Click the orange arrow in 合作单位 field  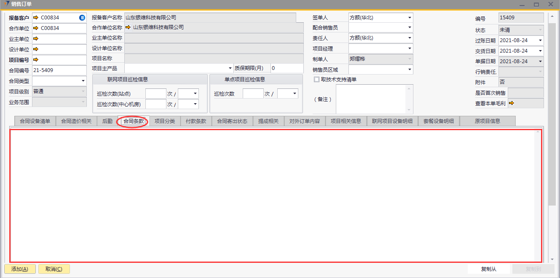pos(36,28)
